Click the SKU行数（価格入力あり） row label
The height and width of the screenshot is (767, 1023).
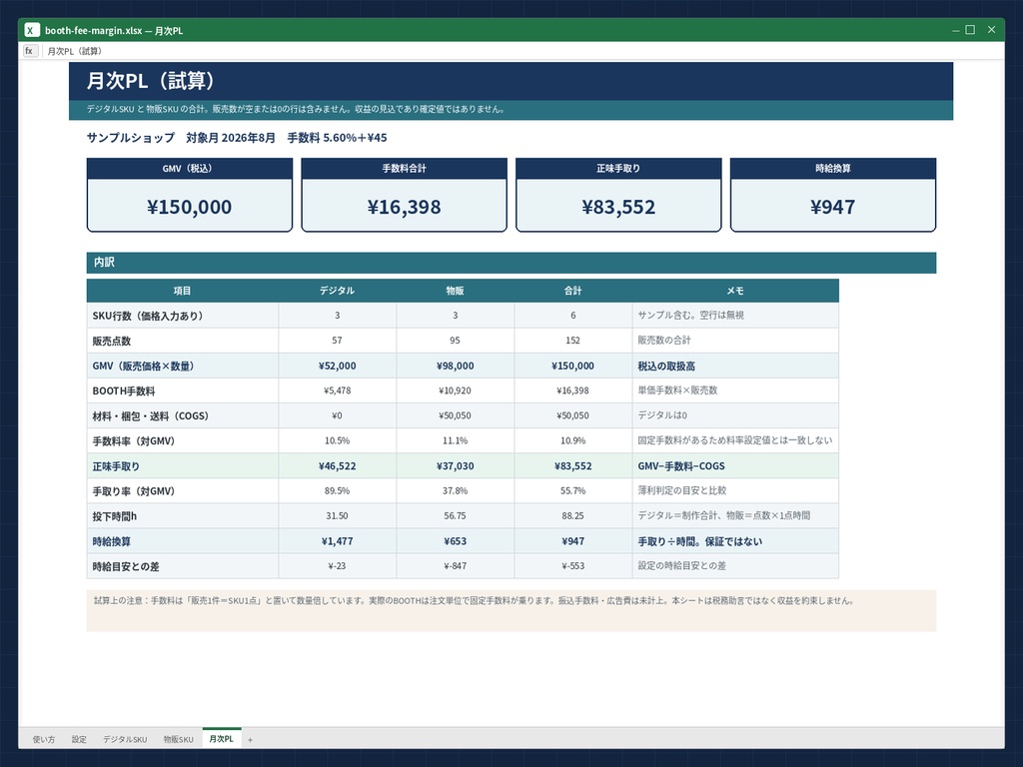pyautogui.click(x=182, y=316)
